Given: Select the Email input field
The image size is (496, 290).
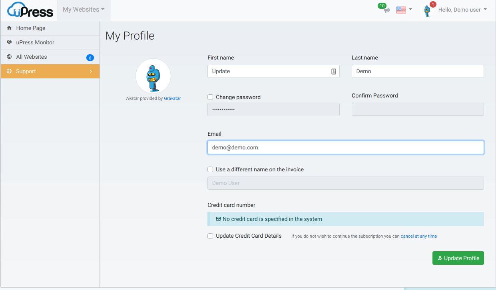Looking at the screenshot, I should [x=345, y=147].
